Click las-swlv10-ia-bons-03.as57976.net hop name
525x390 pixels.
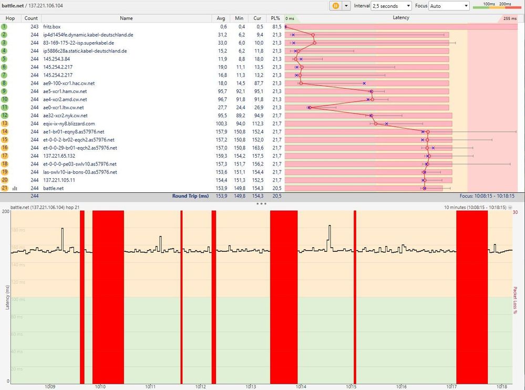click(80, 172)
